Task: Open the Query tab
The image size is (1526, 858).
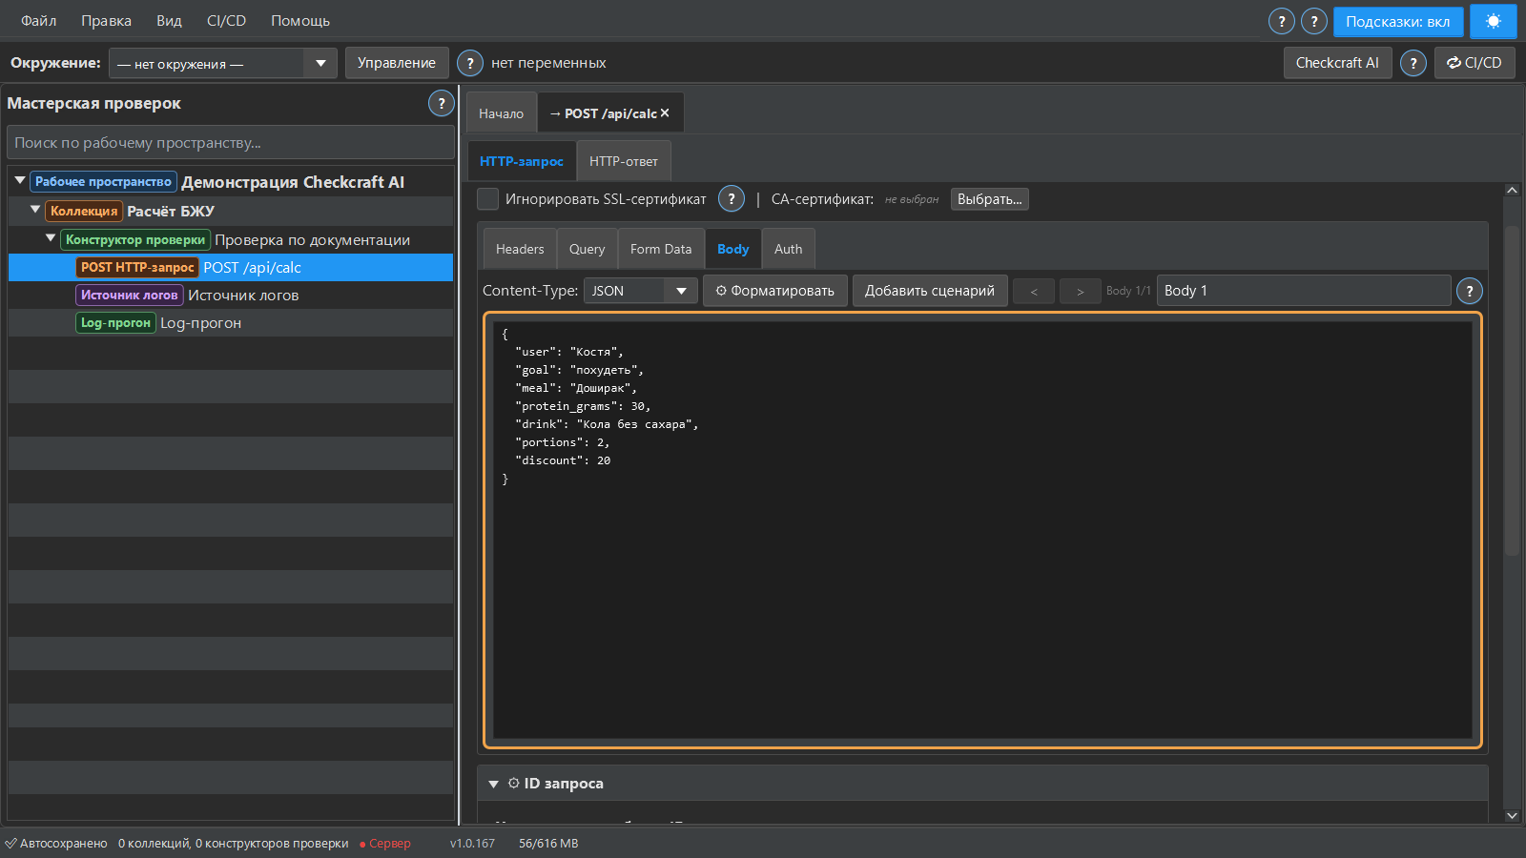Action: 588,249
